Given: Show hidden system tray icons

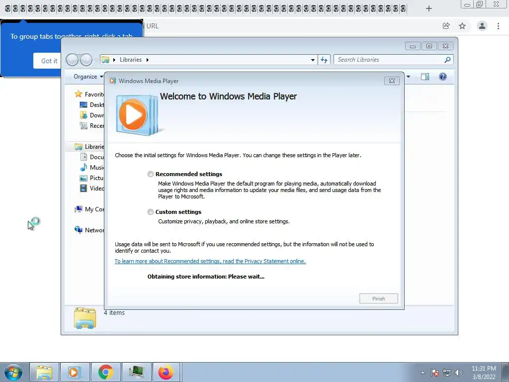Looking at the screenshot, I should [x=423, y=373].
